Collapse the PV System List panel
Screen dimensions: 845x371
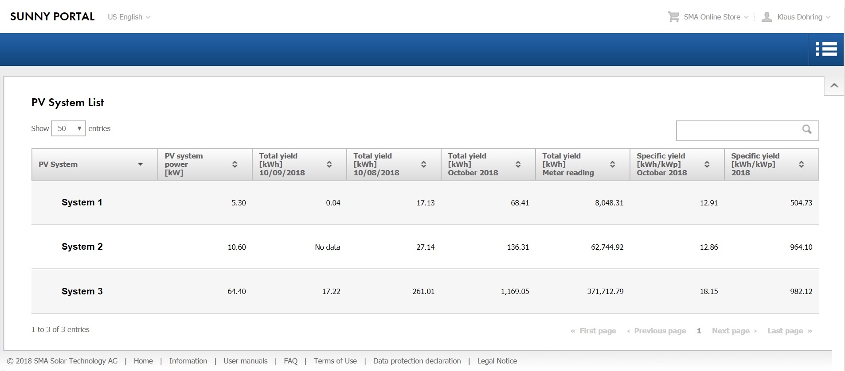[834, 85]
